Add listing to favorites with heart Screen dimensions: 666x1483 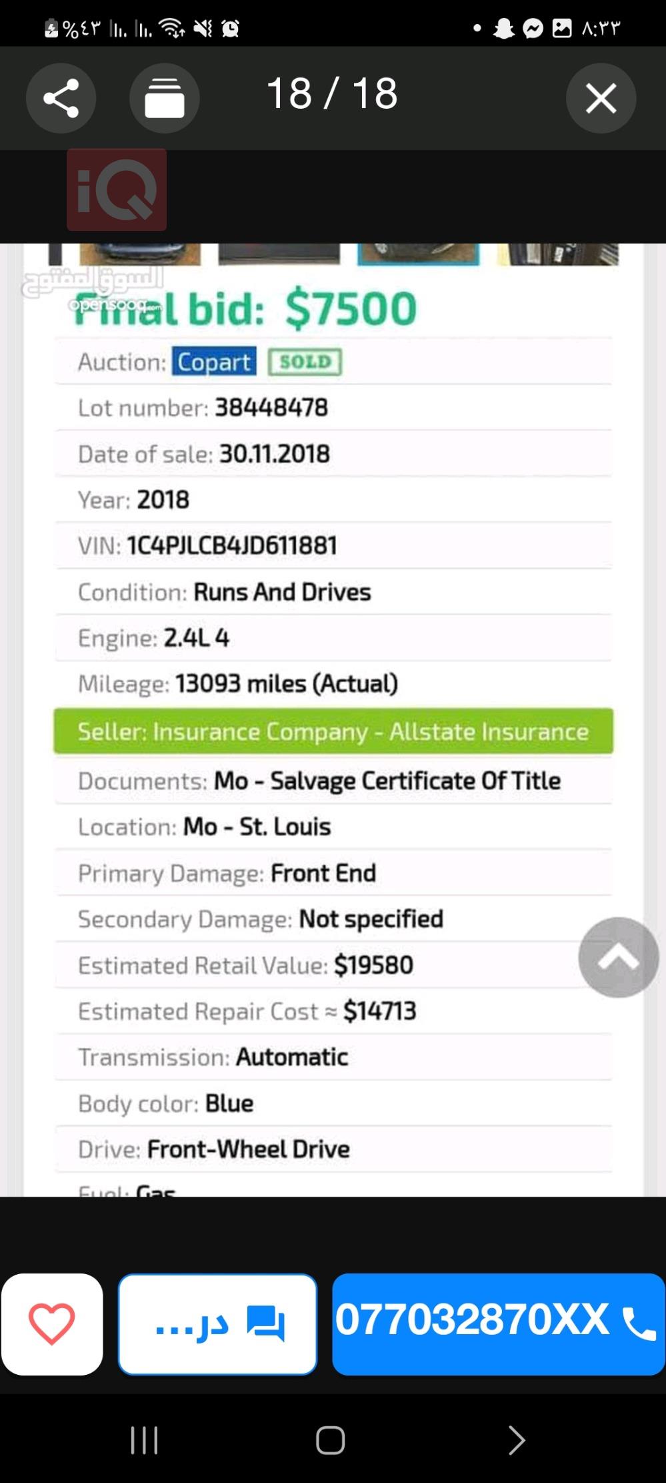tap(52, 1324)
